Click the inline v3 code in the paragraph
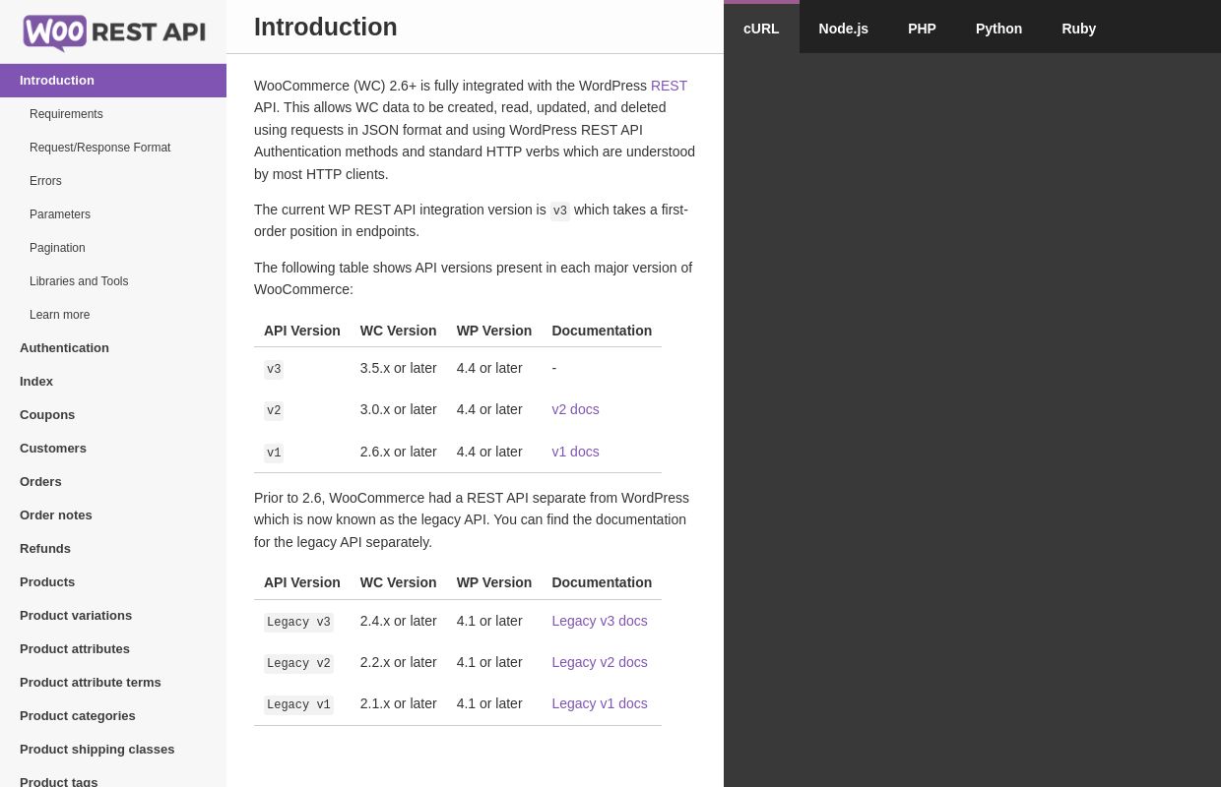Viewport: 1221px width, 787px height. [x=559, y=211]
